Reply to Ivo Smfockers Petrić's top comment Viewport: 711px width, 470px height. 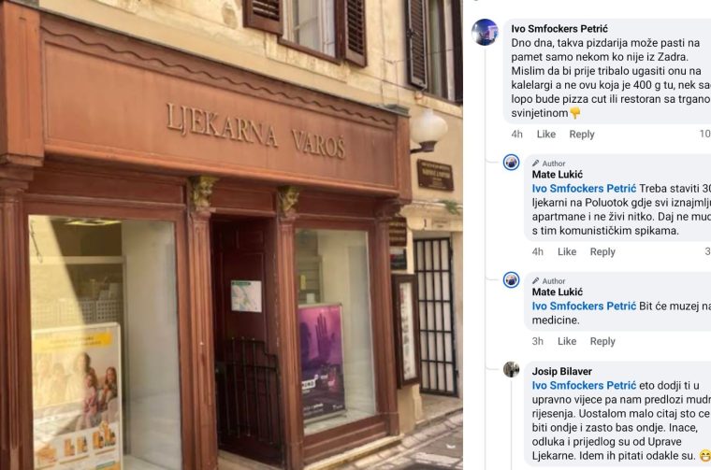tap(582, 134)
